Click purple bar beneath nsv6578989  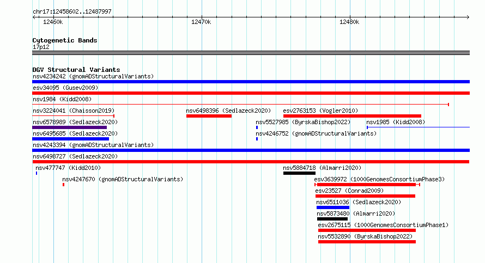click(70, 127)
